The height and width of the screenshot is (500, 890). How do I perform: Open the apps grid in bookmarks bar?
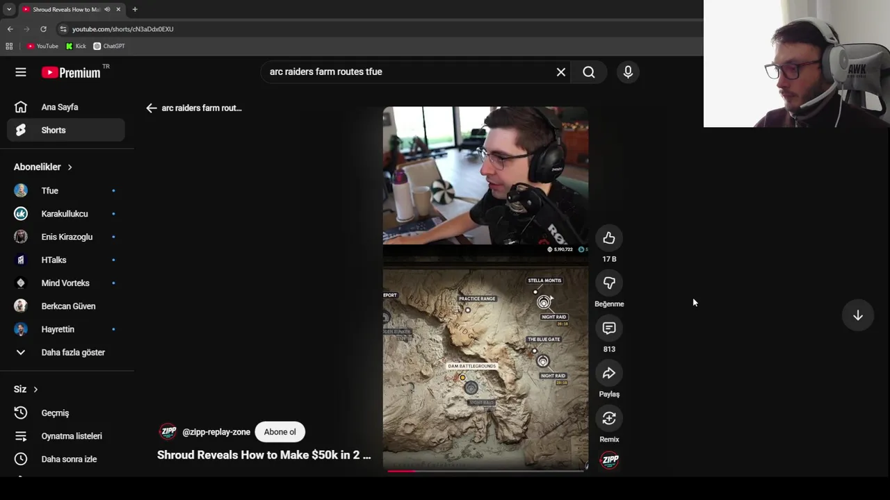[x=9, y=47]
